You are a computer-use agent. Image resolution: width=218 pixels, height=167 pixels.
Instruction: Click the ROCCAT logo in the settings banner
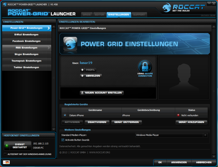[x=70, y=44]
